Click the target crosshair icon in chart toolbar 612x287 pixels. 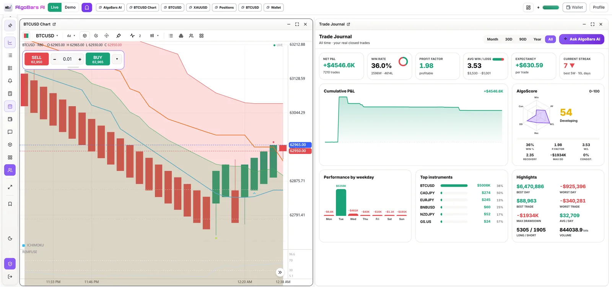point(107,36)
